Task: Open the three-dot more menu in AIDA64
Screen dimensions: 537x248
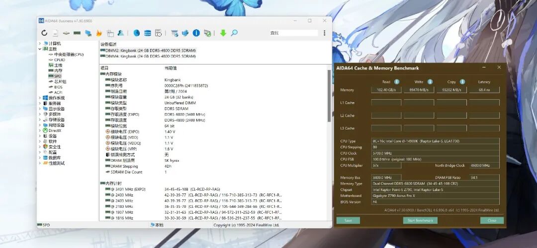Action: (x=324, y=33)
